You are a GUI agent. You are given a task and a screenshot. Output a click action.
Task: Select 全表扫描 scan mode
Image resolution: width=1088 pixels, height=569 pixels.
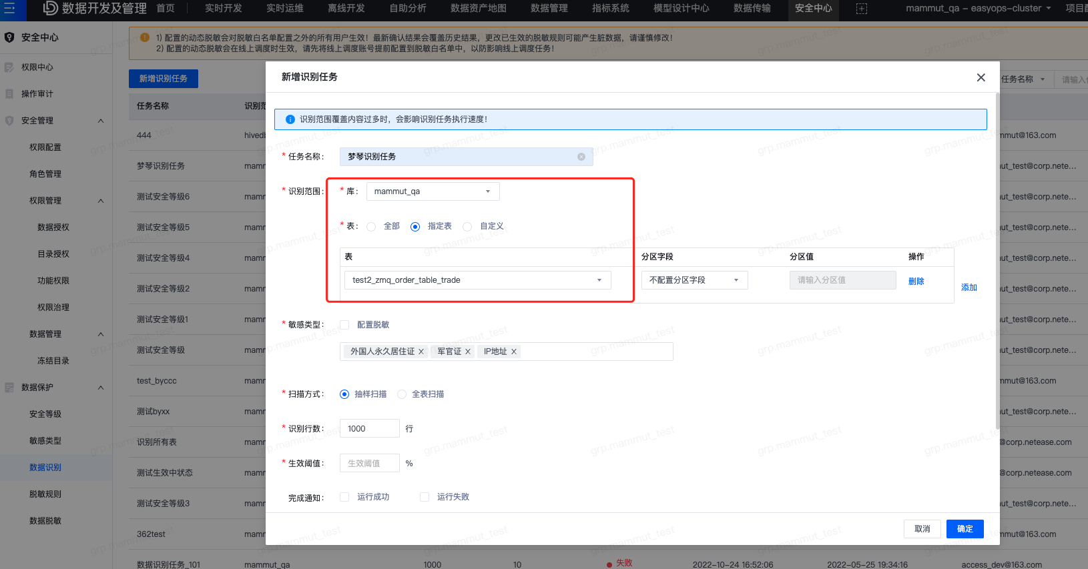pos(402,394)
